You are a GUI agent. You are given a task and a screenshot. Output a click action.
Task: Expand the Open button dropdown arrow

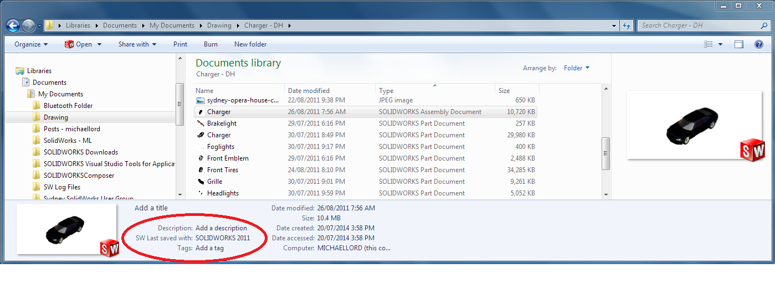(x=100, y=44)
